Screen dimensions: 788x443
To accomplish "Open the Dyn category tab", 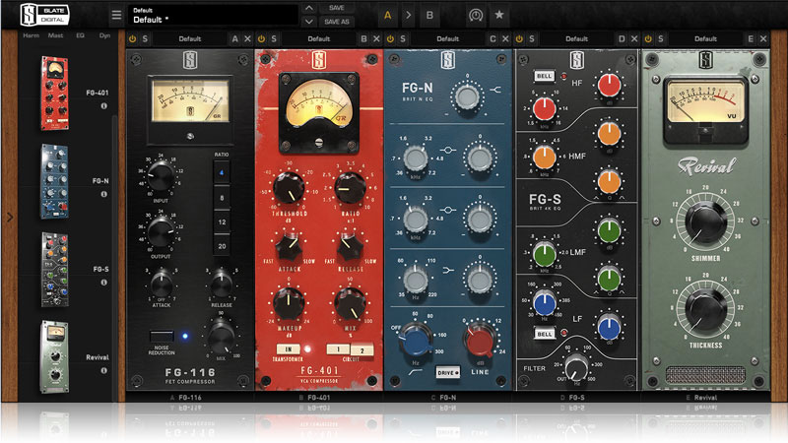I will [x=105, y=38].
